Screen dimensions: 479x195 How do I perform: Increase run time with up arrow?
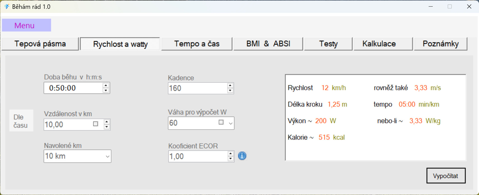tap(106, 86)
